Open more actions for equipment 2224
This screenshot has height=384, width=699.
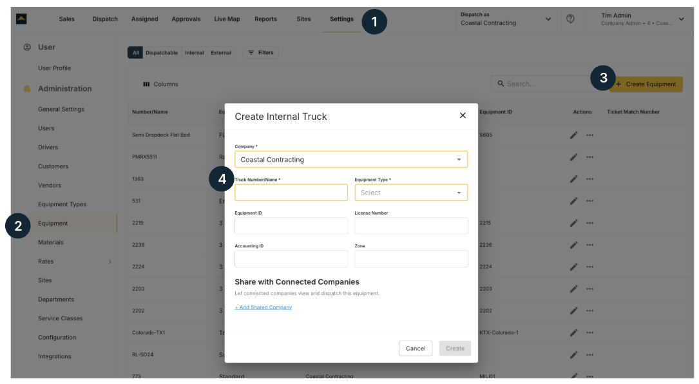tap(589, 267)
